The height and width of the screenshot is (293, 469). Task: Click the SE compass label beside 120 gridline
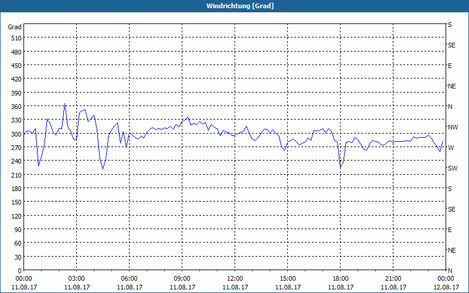click(x=451, y=209)
